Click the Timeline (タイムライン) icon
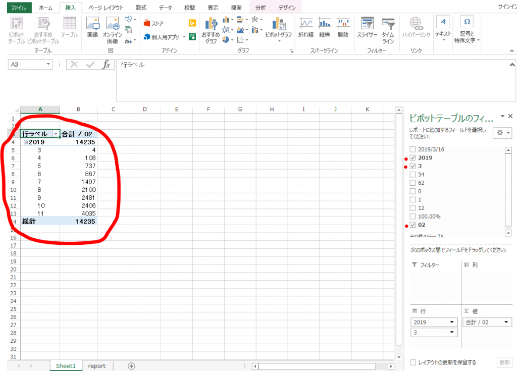Viewport: 517px width, 371px height. click(x=388, y=30)
